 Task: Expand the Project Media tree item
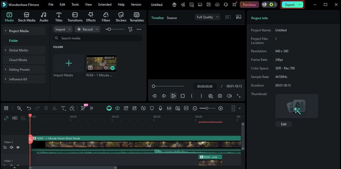(x=5, y=31)
